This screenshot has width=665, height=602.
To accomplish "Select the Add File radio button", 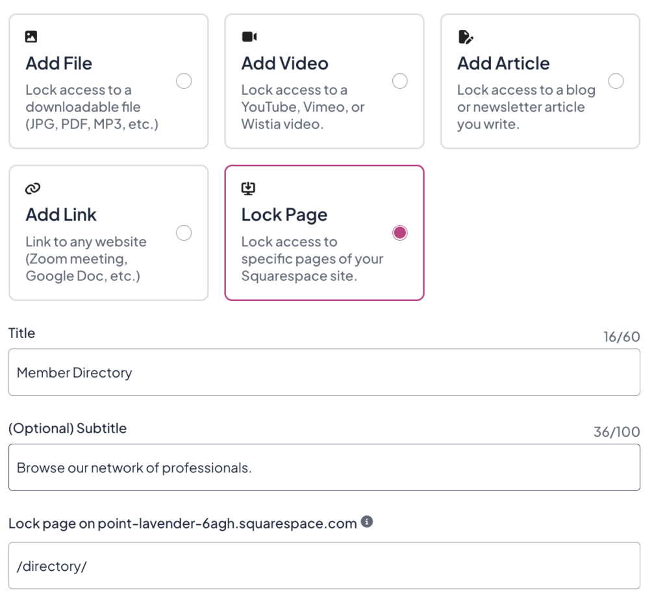I will pos(184,81).
